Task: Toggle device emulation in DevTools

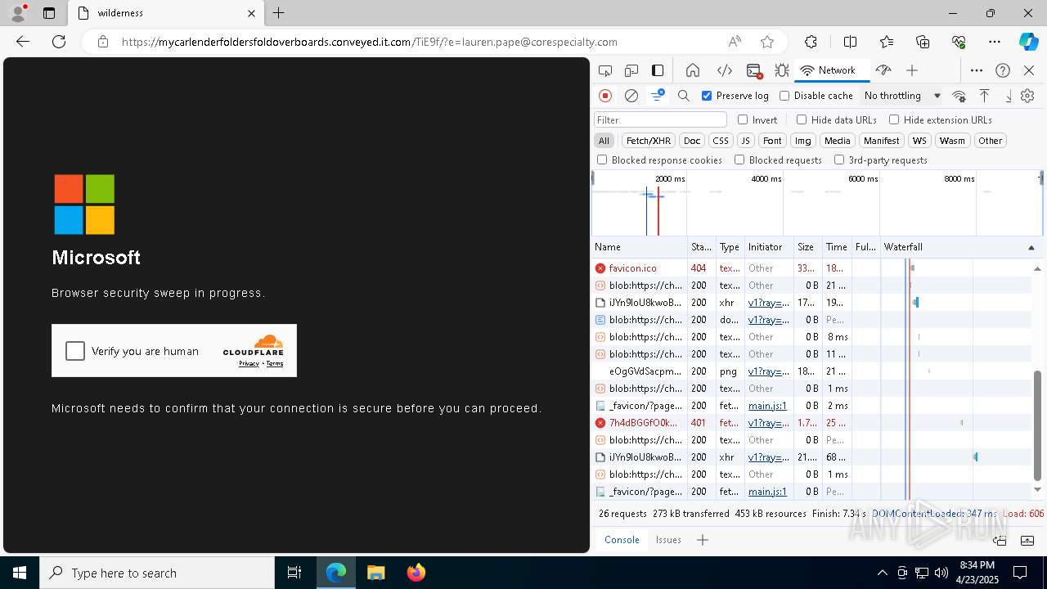Action: click(631, 70)
